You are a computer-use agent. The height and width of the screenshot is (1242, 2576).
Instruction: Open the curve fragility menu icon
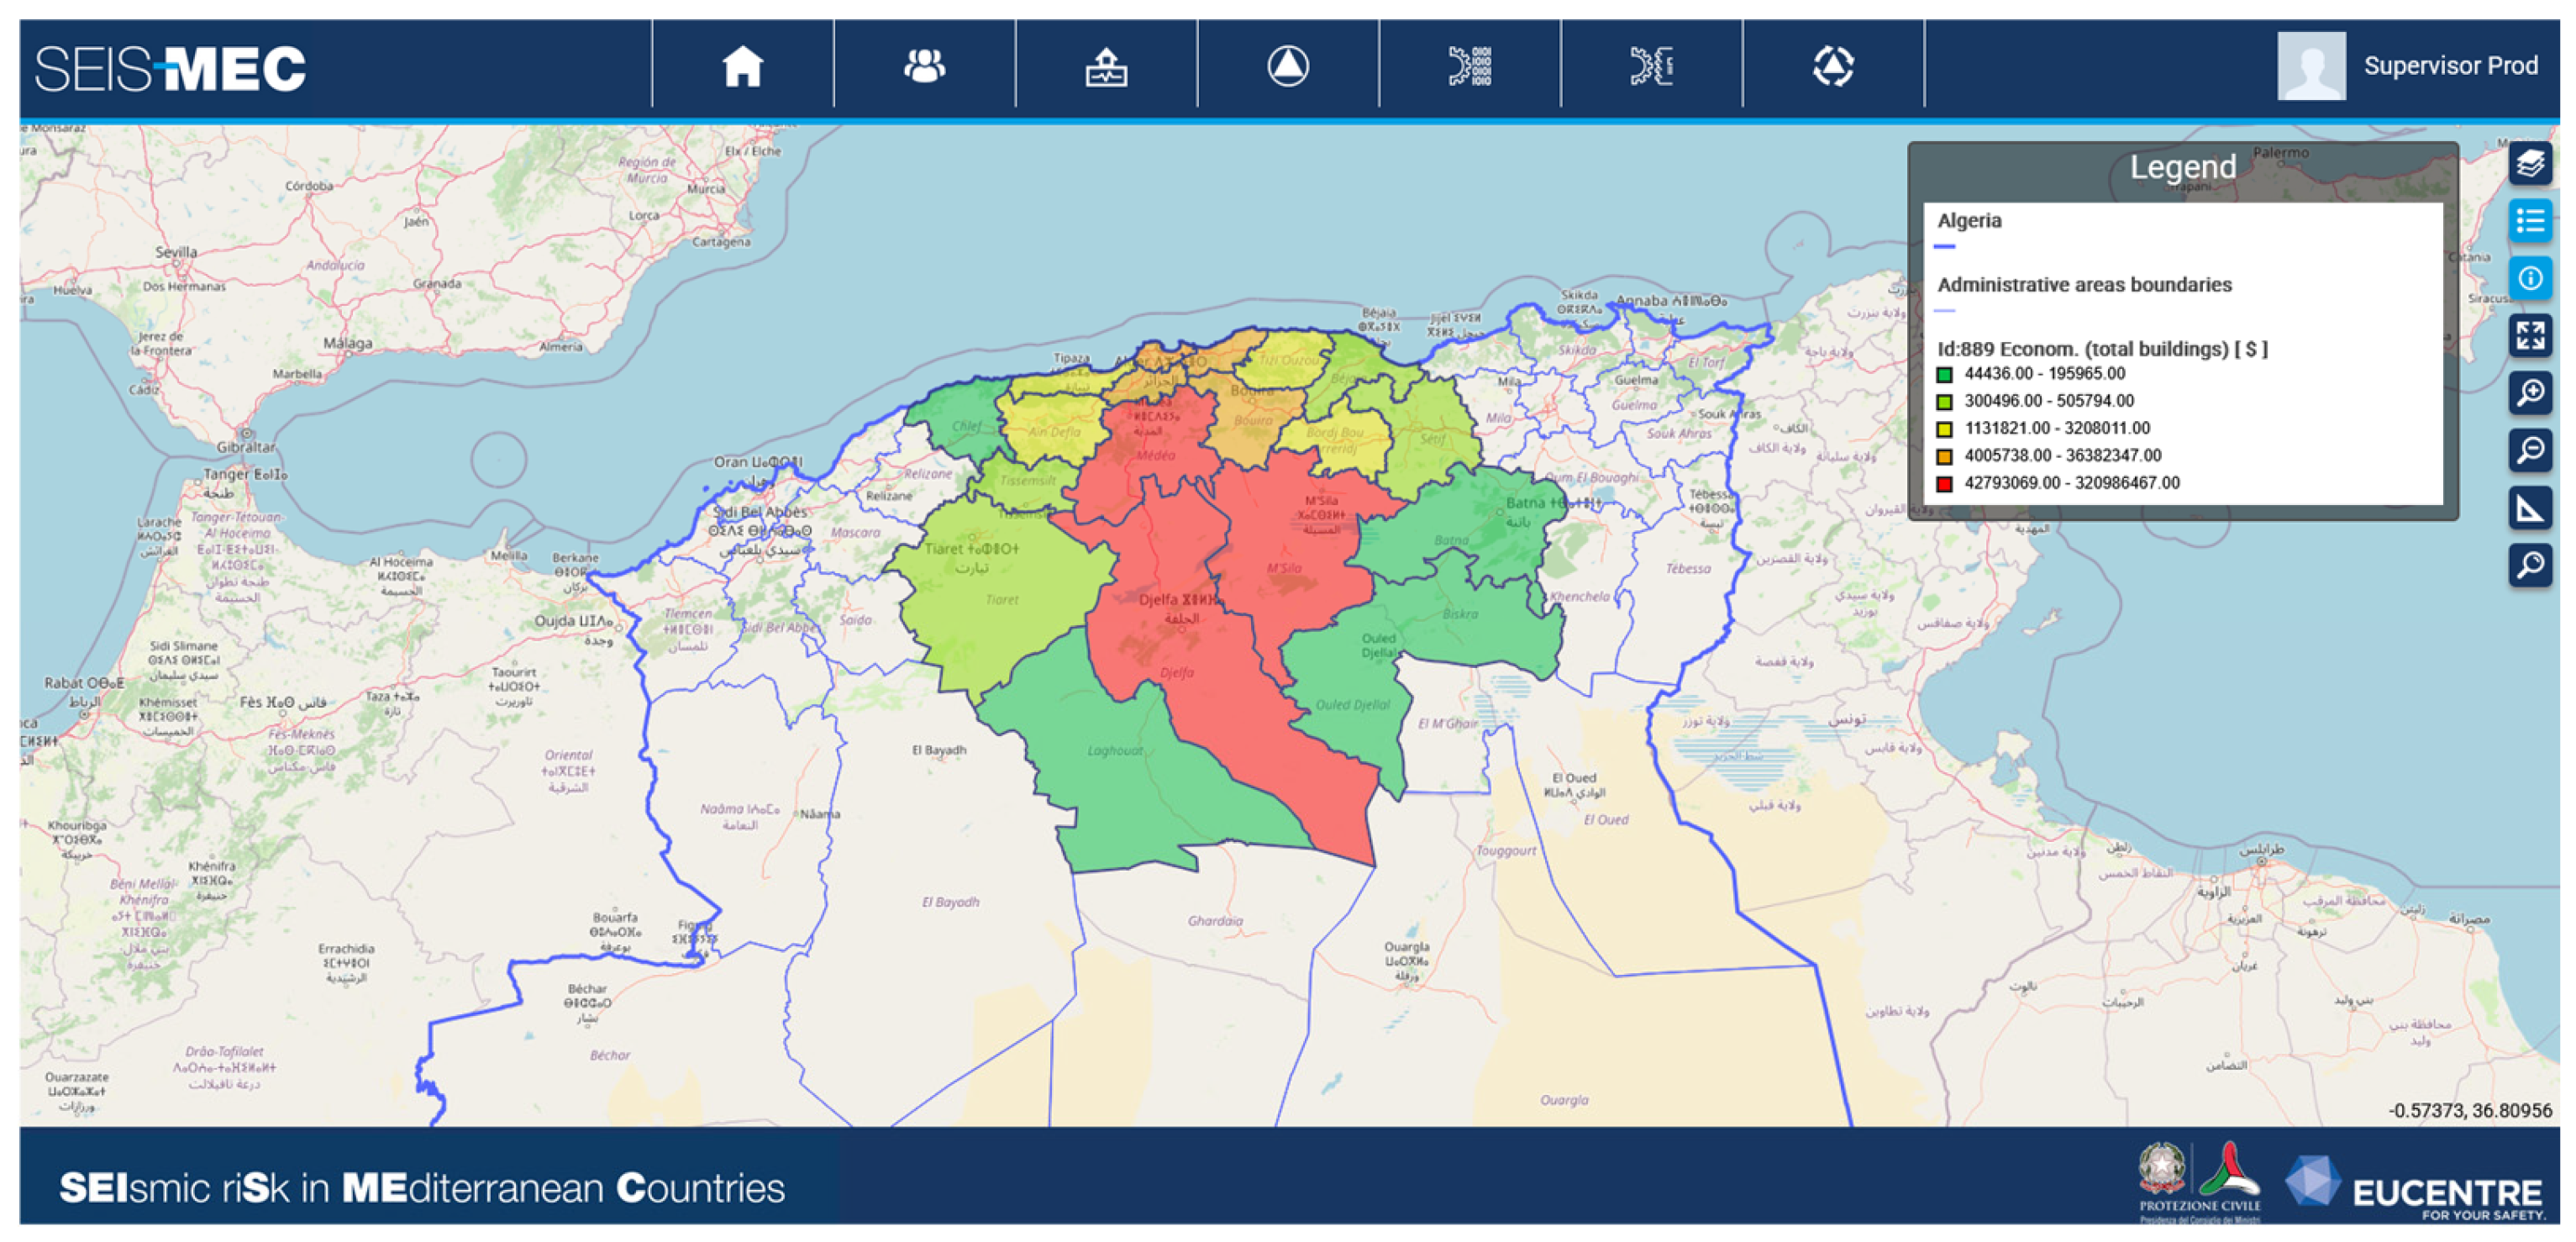(1651, 67)
